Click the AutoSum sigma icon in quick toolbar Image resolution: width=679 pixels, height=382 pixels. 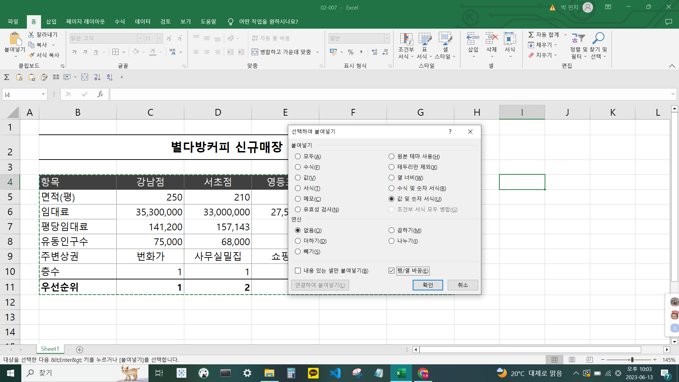(6, 77)
